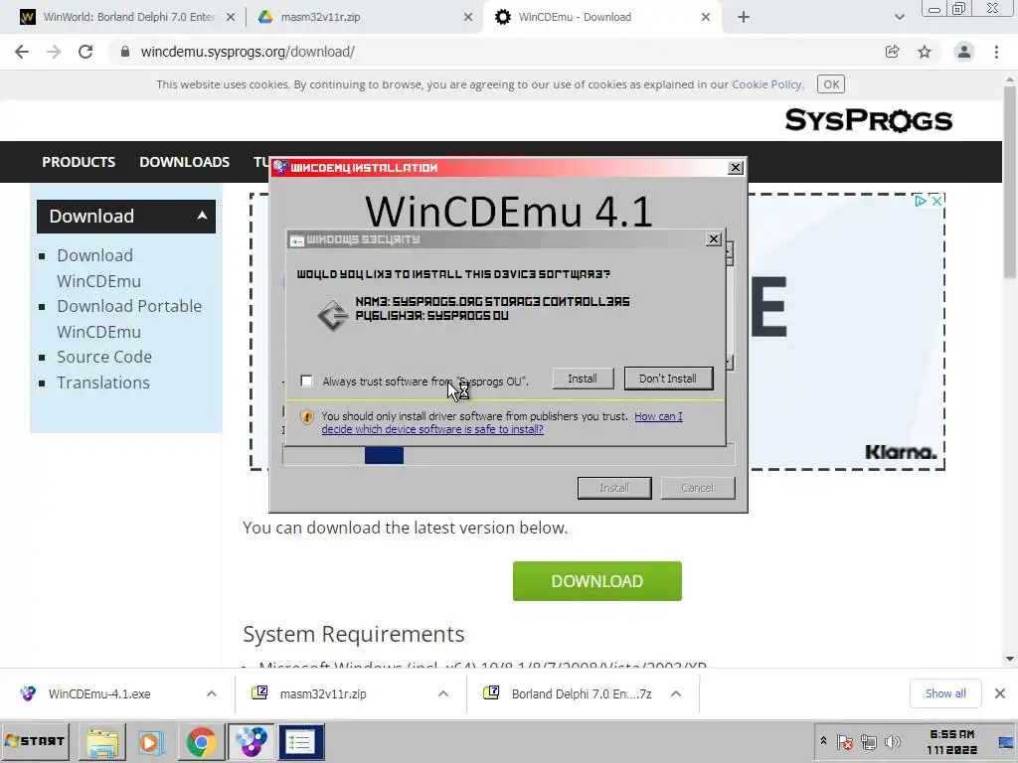This screenshot has width=1018, height=763.
Task: Show all downloads
Action: (x=945, y=693)
